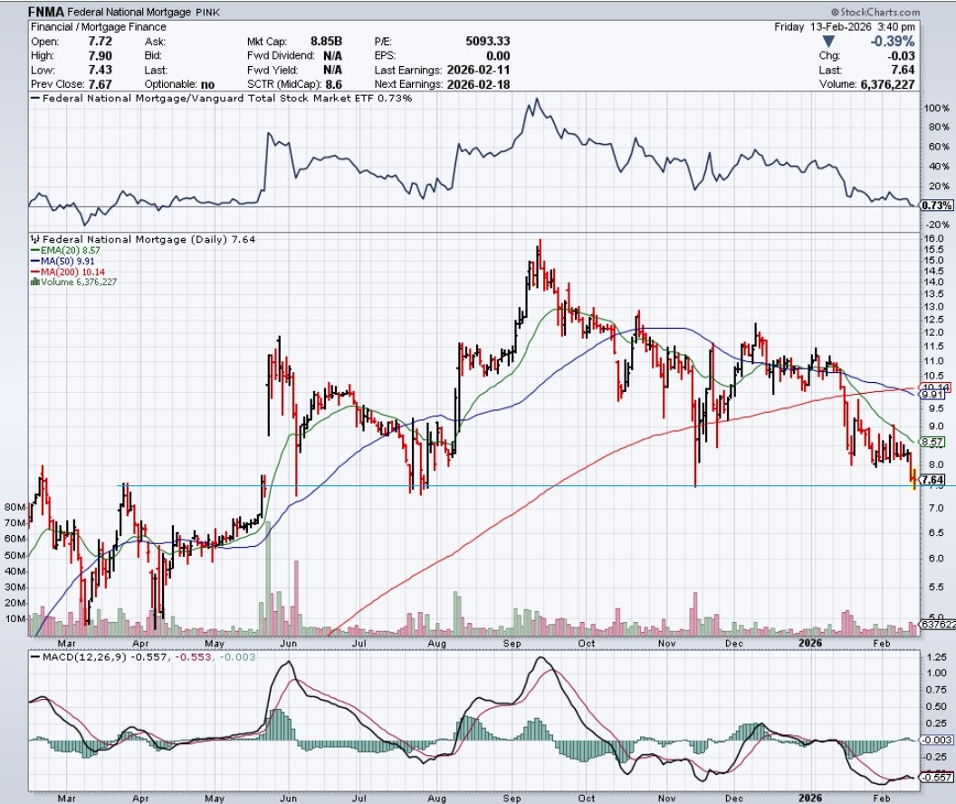
Task: Click the Dec label under the MACD panel
Action: [734, 798]
